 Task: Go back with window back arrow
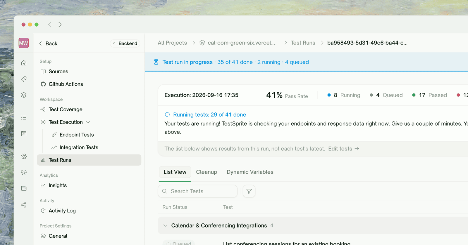pos(50,25)
